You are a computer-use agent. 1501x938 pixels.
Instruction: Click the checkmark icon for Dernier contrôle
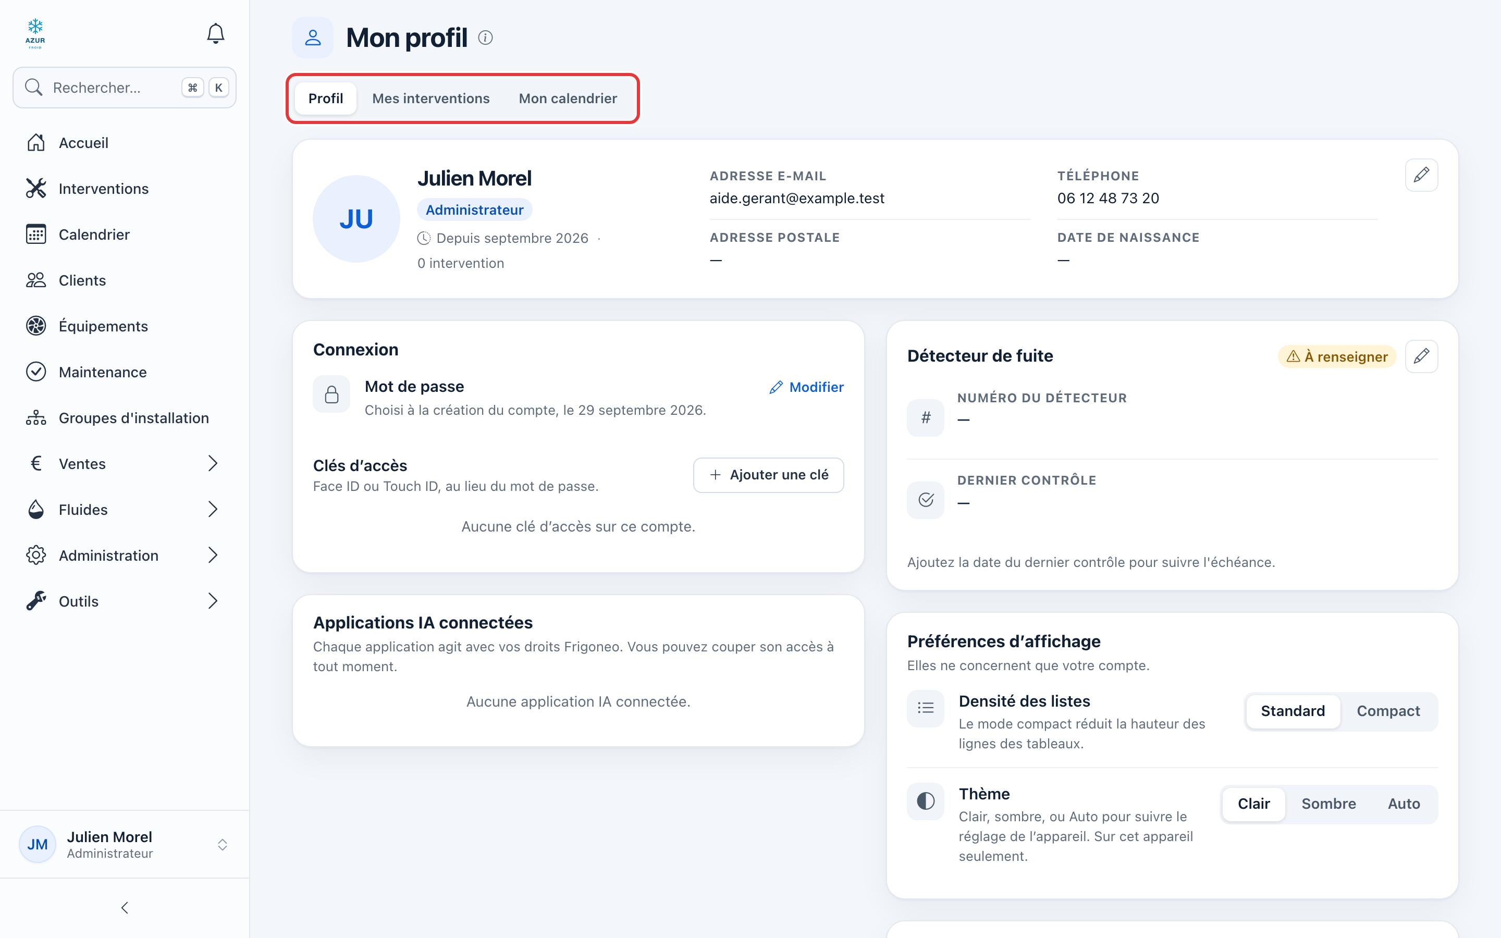tap(926, 500)
